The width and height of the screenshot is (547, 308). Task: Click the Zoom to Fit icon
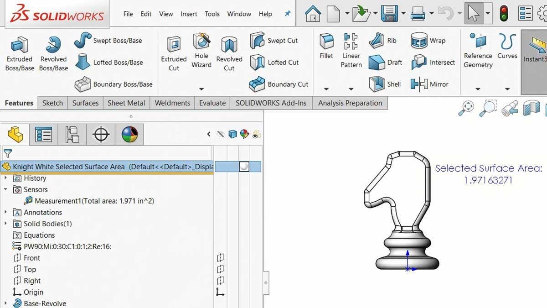click(x=466, y=108)
